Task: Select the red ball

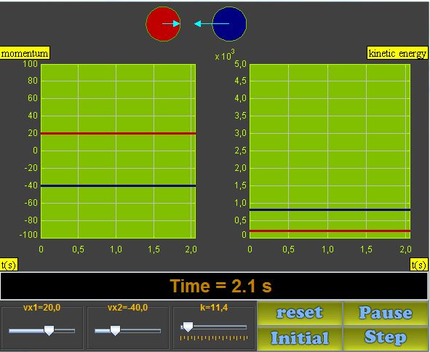Action: [x=163, y=24]
